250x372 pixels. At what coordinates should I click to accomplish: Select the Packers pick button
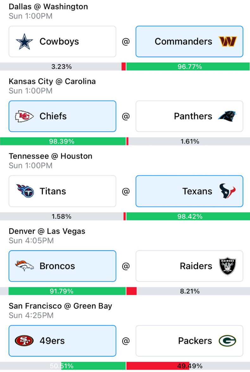point(189,341)
